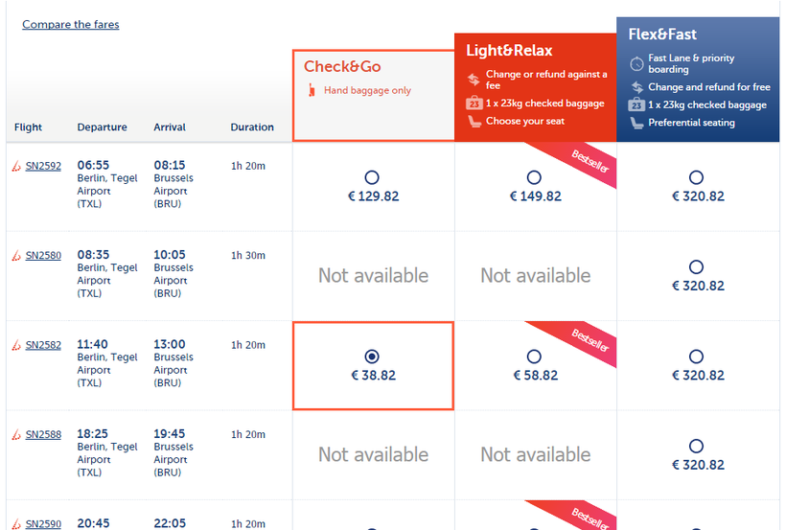This screenshot has height=530, width=786.
Task: Click the airline logo icon beside SN2588
Action: click(x=16, y=435)
